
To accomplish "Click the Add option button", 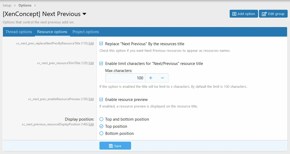I will (244, 14).
